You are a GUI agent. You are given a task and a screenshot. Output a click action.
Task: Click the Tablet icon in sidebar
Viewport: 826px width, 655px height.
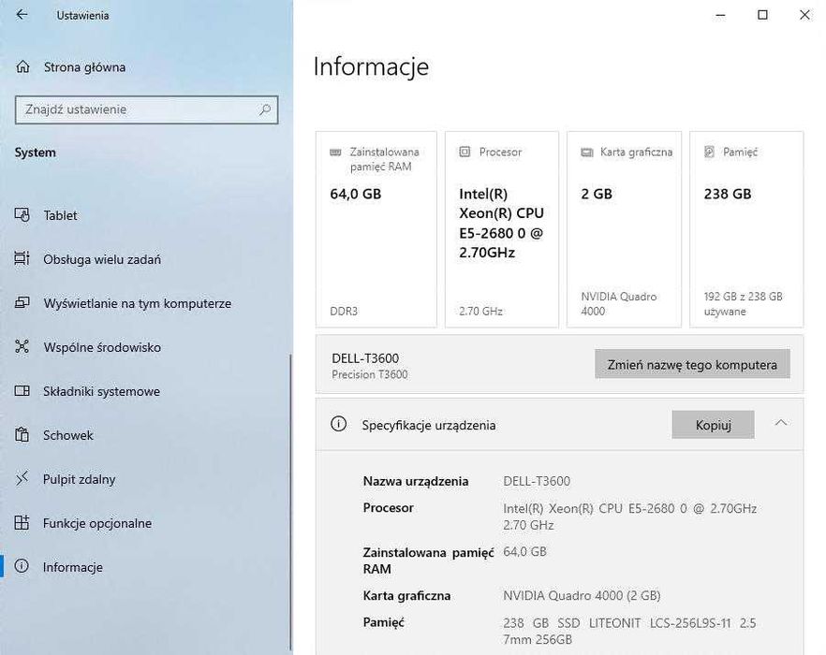[22, 215]
